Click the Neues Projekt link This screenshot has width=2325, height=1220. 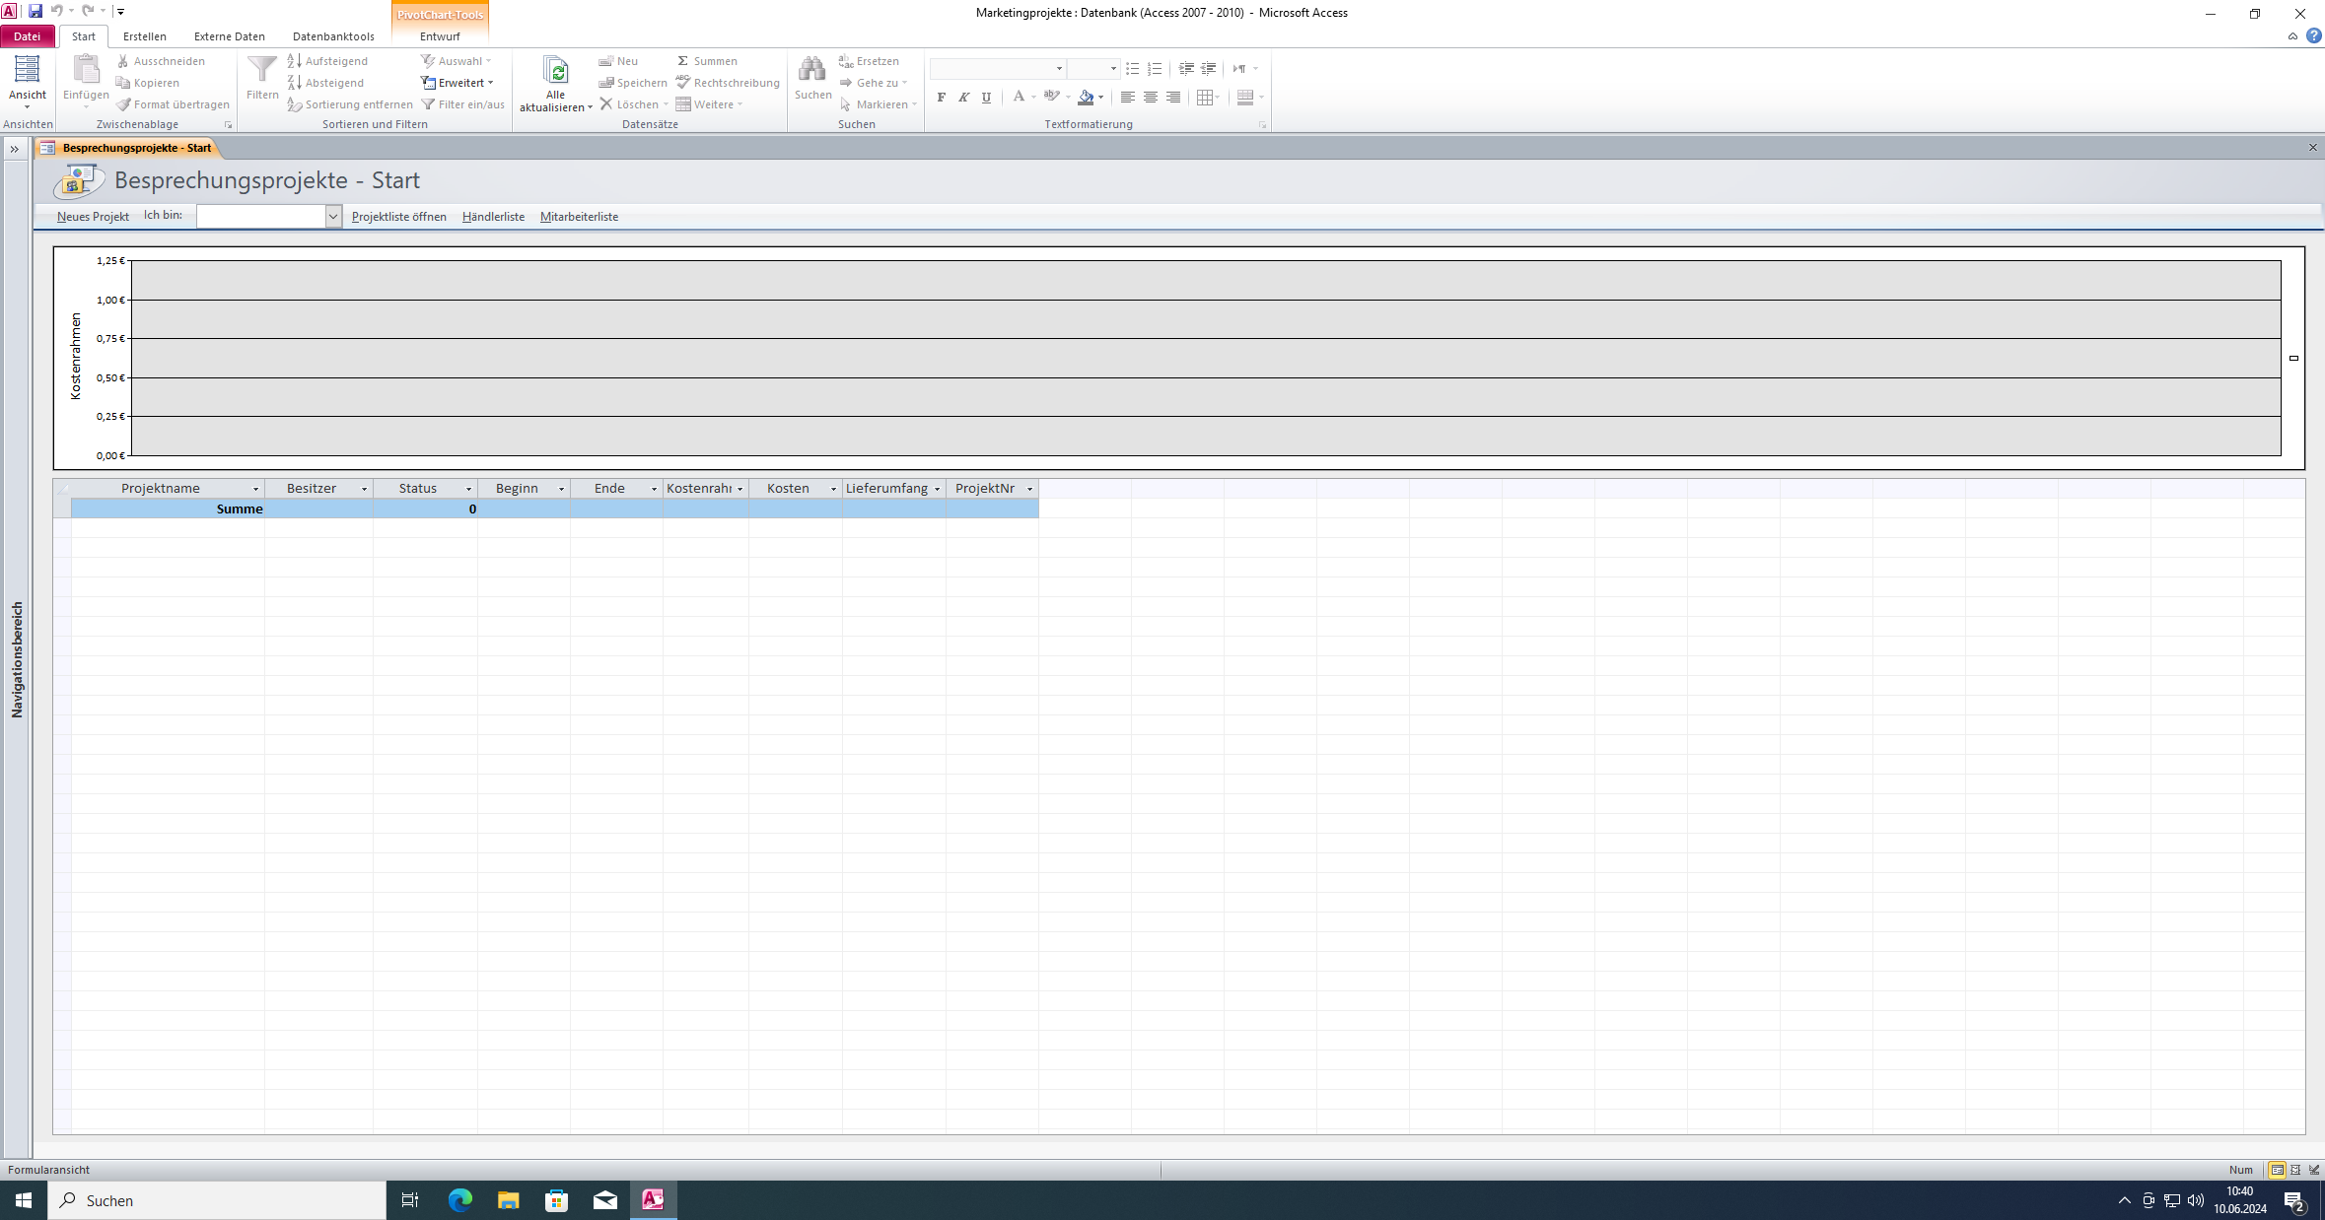(x=93, y=217)
